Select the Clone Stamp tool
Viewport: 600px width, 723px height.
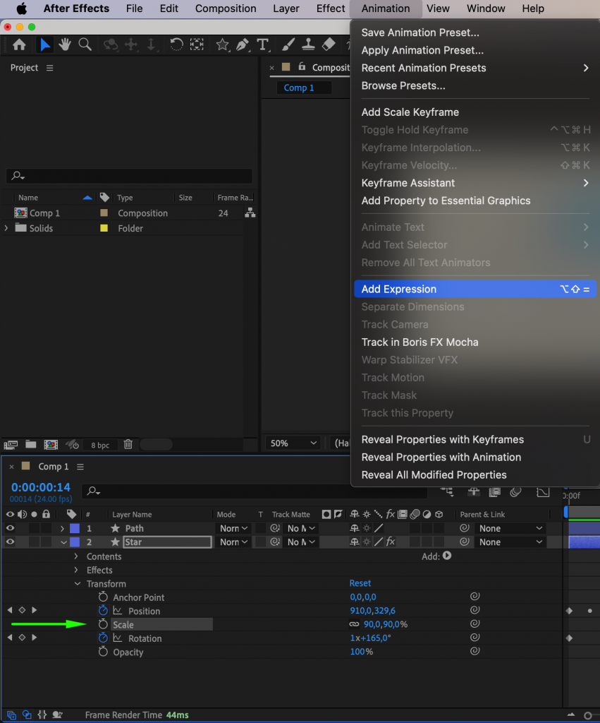(x=308, y=44)
